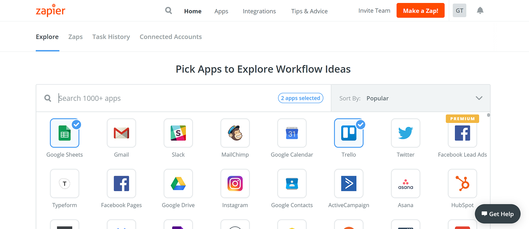
Task: Expand the sort chevron arrow
Action: pos(479,98)
